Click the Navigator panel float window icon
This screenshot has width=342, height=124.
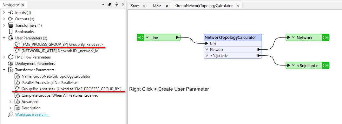coord(110,4)
